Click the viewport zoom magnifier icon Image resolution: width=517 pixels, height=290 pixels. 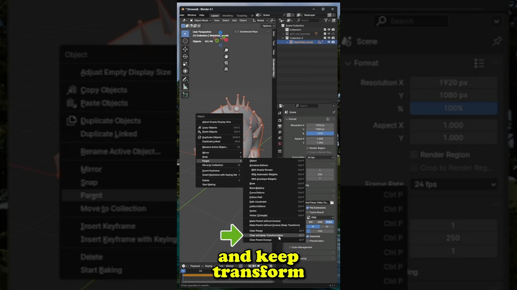click(x=226, y=50)
